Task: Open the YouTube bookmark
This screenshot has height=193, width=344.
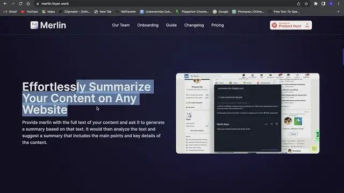Action: (x=29, y=12)
